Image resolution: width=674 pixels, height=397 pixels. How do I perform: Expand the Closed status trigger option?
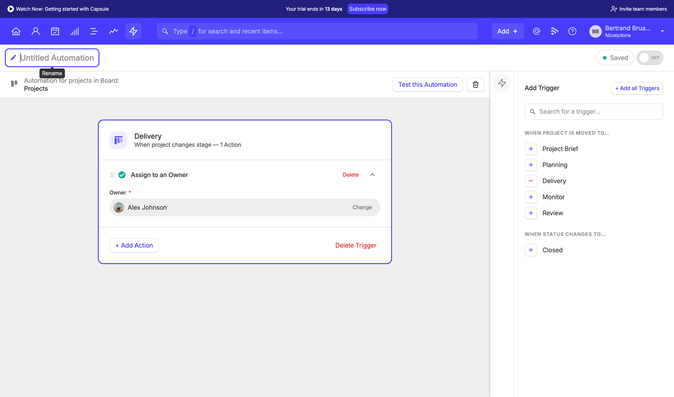[531, 250]
